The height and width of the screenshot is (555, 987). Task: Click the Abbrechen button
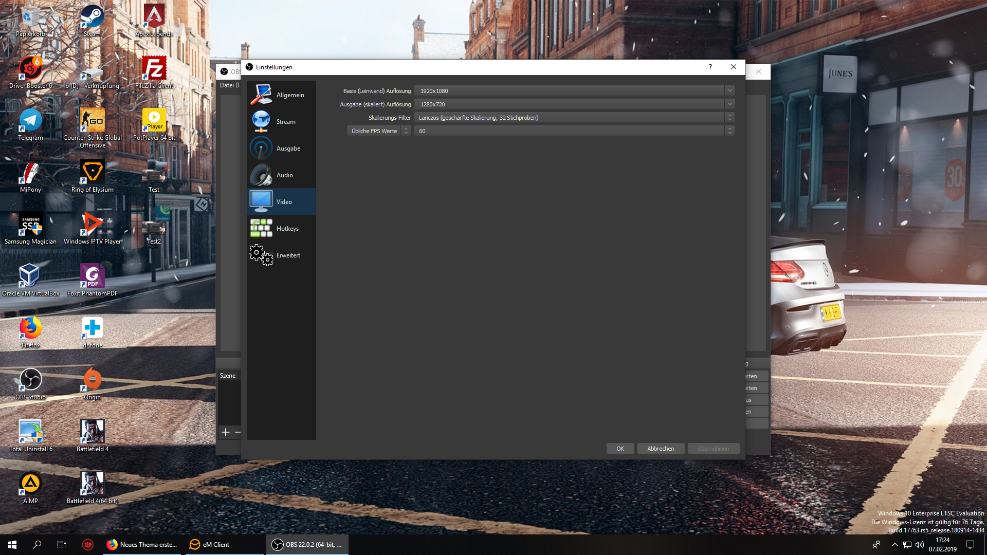(661, 449)
